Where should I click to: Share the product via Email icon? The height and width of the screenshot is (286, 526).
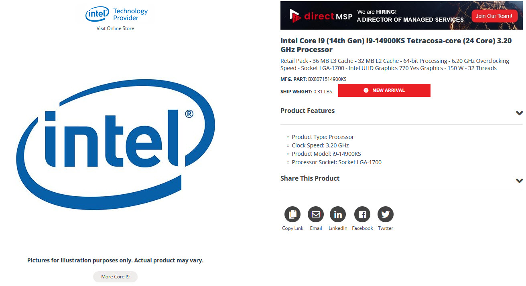pyautogui.click(x=316, y=215)
